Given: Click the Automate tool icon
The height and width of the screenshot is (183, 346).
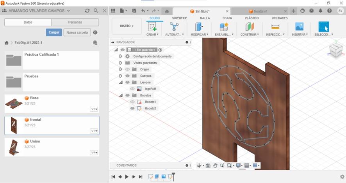Looking at the screenshot, I should click(174, 26).
